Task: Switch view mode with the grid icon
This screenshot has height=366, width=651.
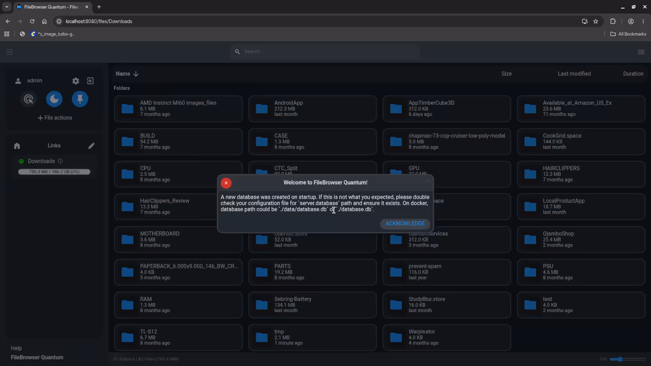Action: [641, 51]
